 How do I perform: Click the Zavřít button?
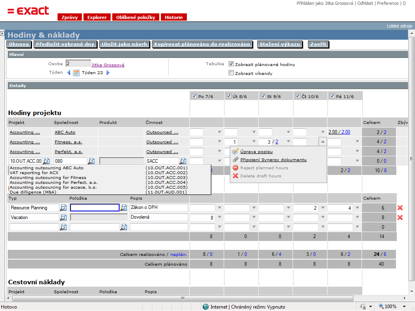pyautogui.click(x=319, y=44)
